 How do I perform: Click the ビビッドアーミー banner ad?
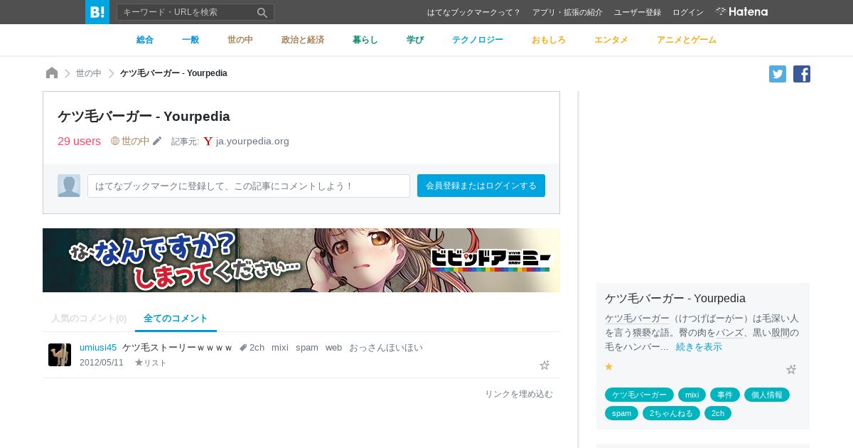click(301, 260)
